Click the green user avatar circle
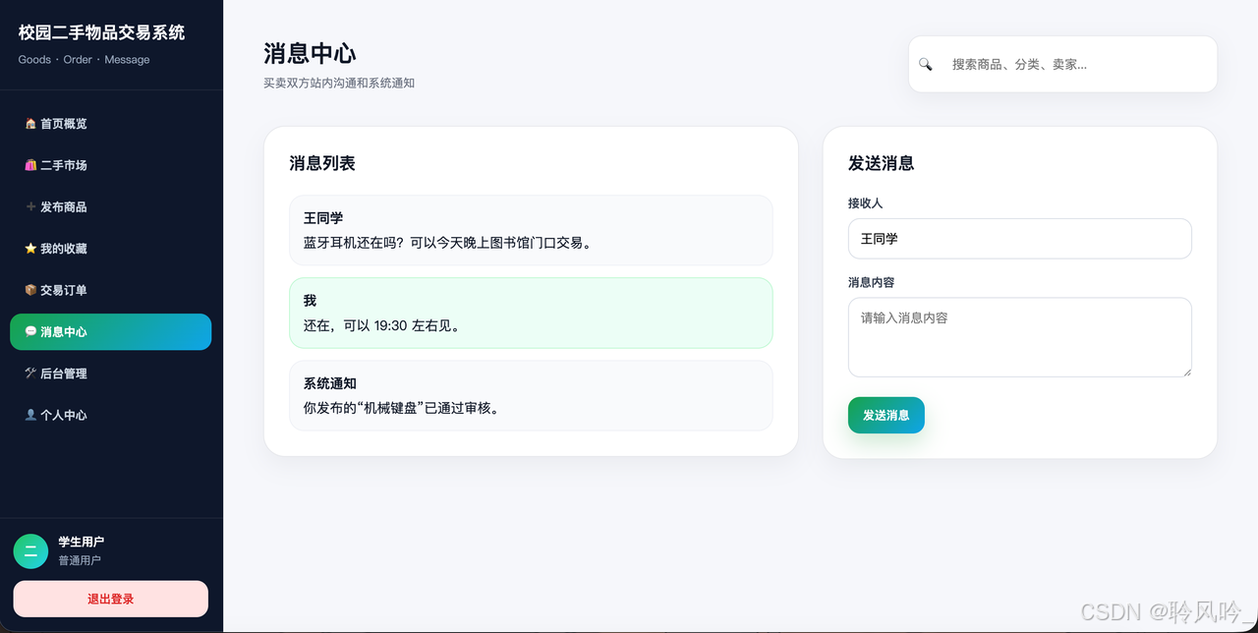 30,551
